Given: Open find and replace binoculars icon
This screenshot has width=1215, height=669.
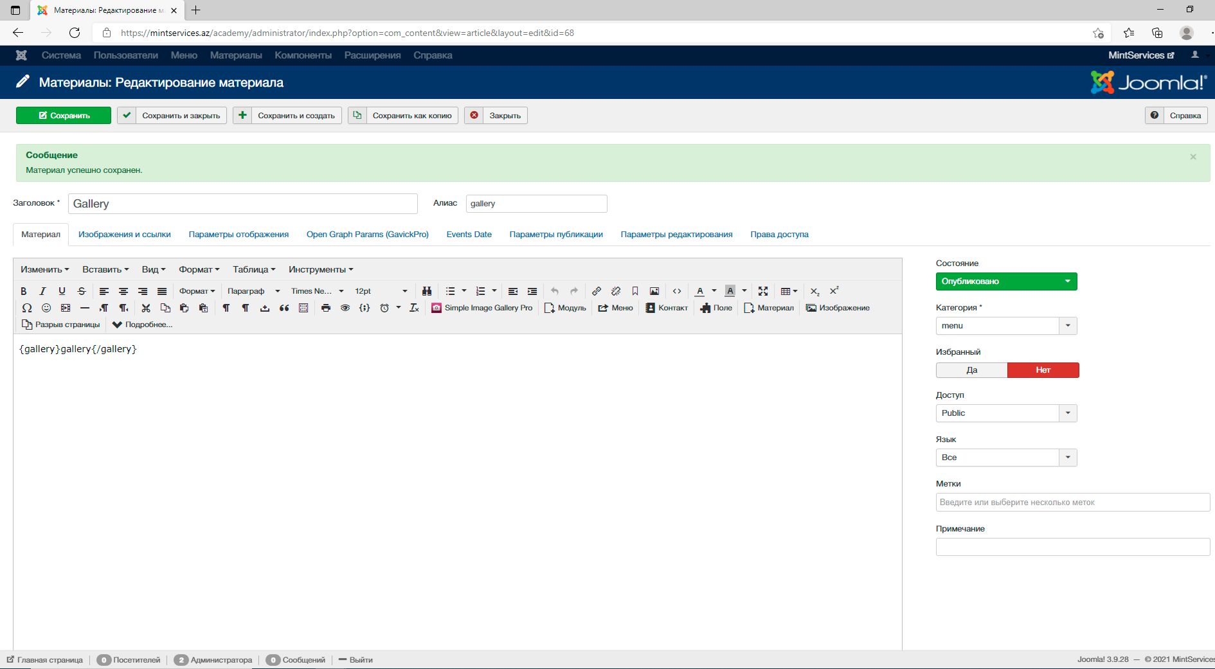Looking at the screenshot, I should (427, 291).
